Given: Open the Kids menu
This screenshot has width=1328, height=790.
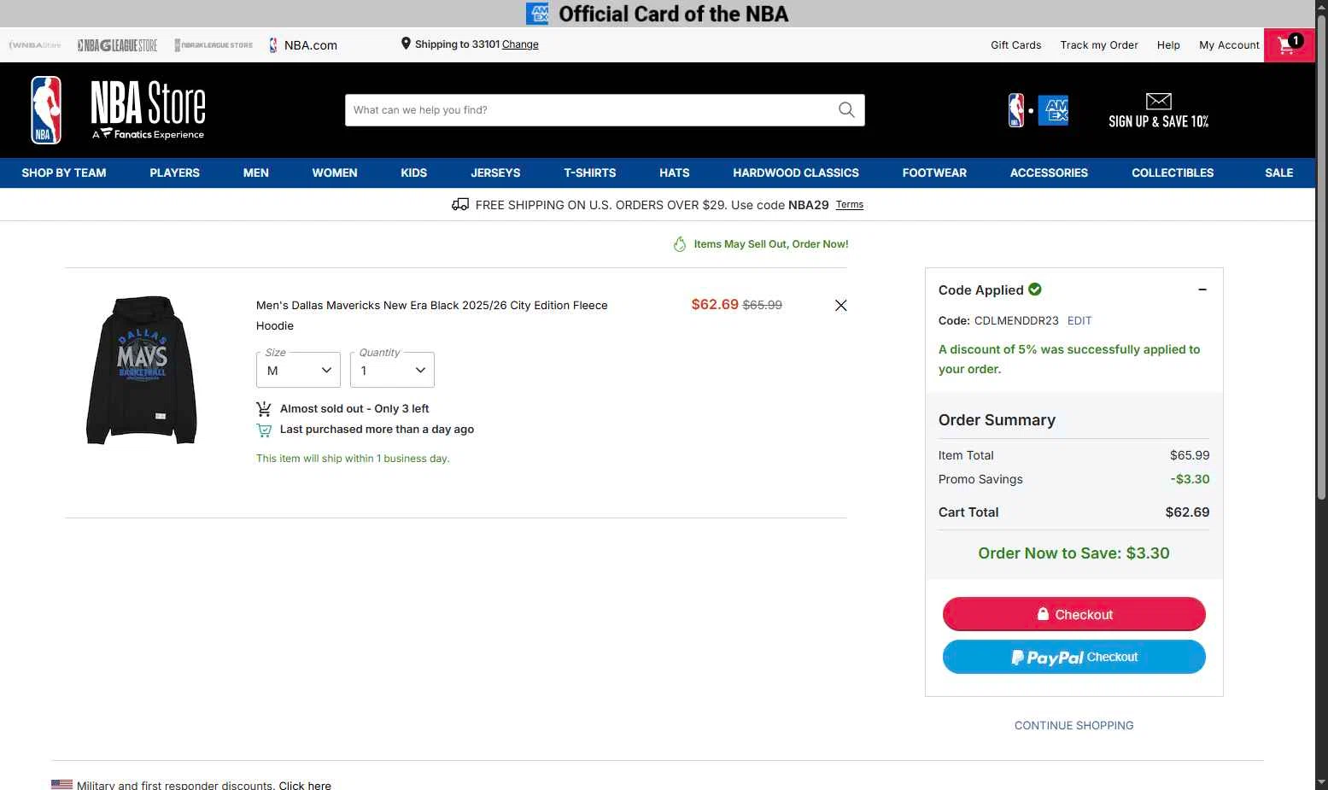Looking at the screenshot, I should coord(414,173).
